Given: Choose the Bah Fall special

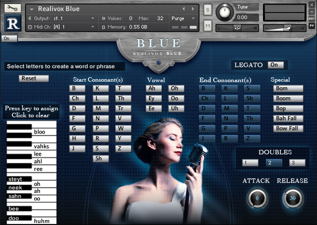Looking at the screenshot, I should pos(288,118).
